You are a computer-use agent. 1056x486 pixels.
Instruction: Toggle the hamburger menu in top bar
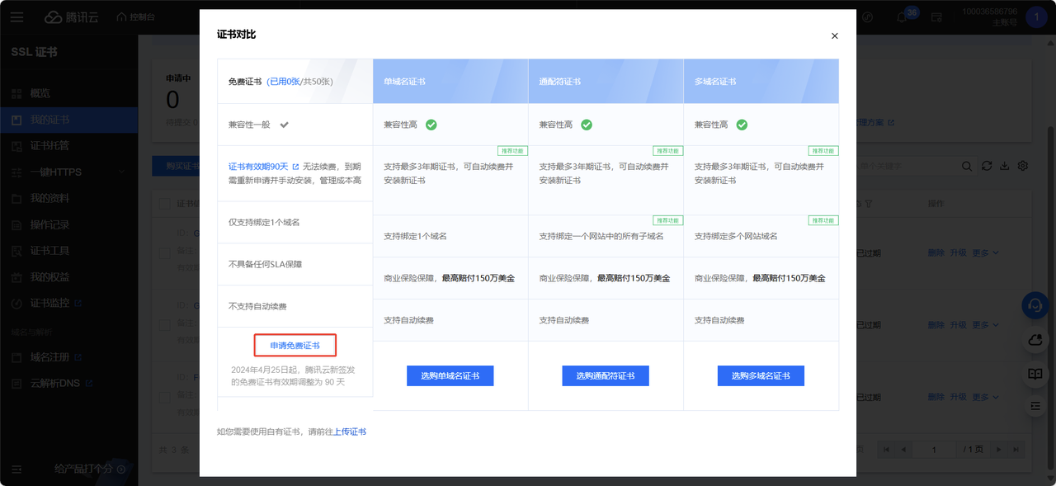pos(17,17)
